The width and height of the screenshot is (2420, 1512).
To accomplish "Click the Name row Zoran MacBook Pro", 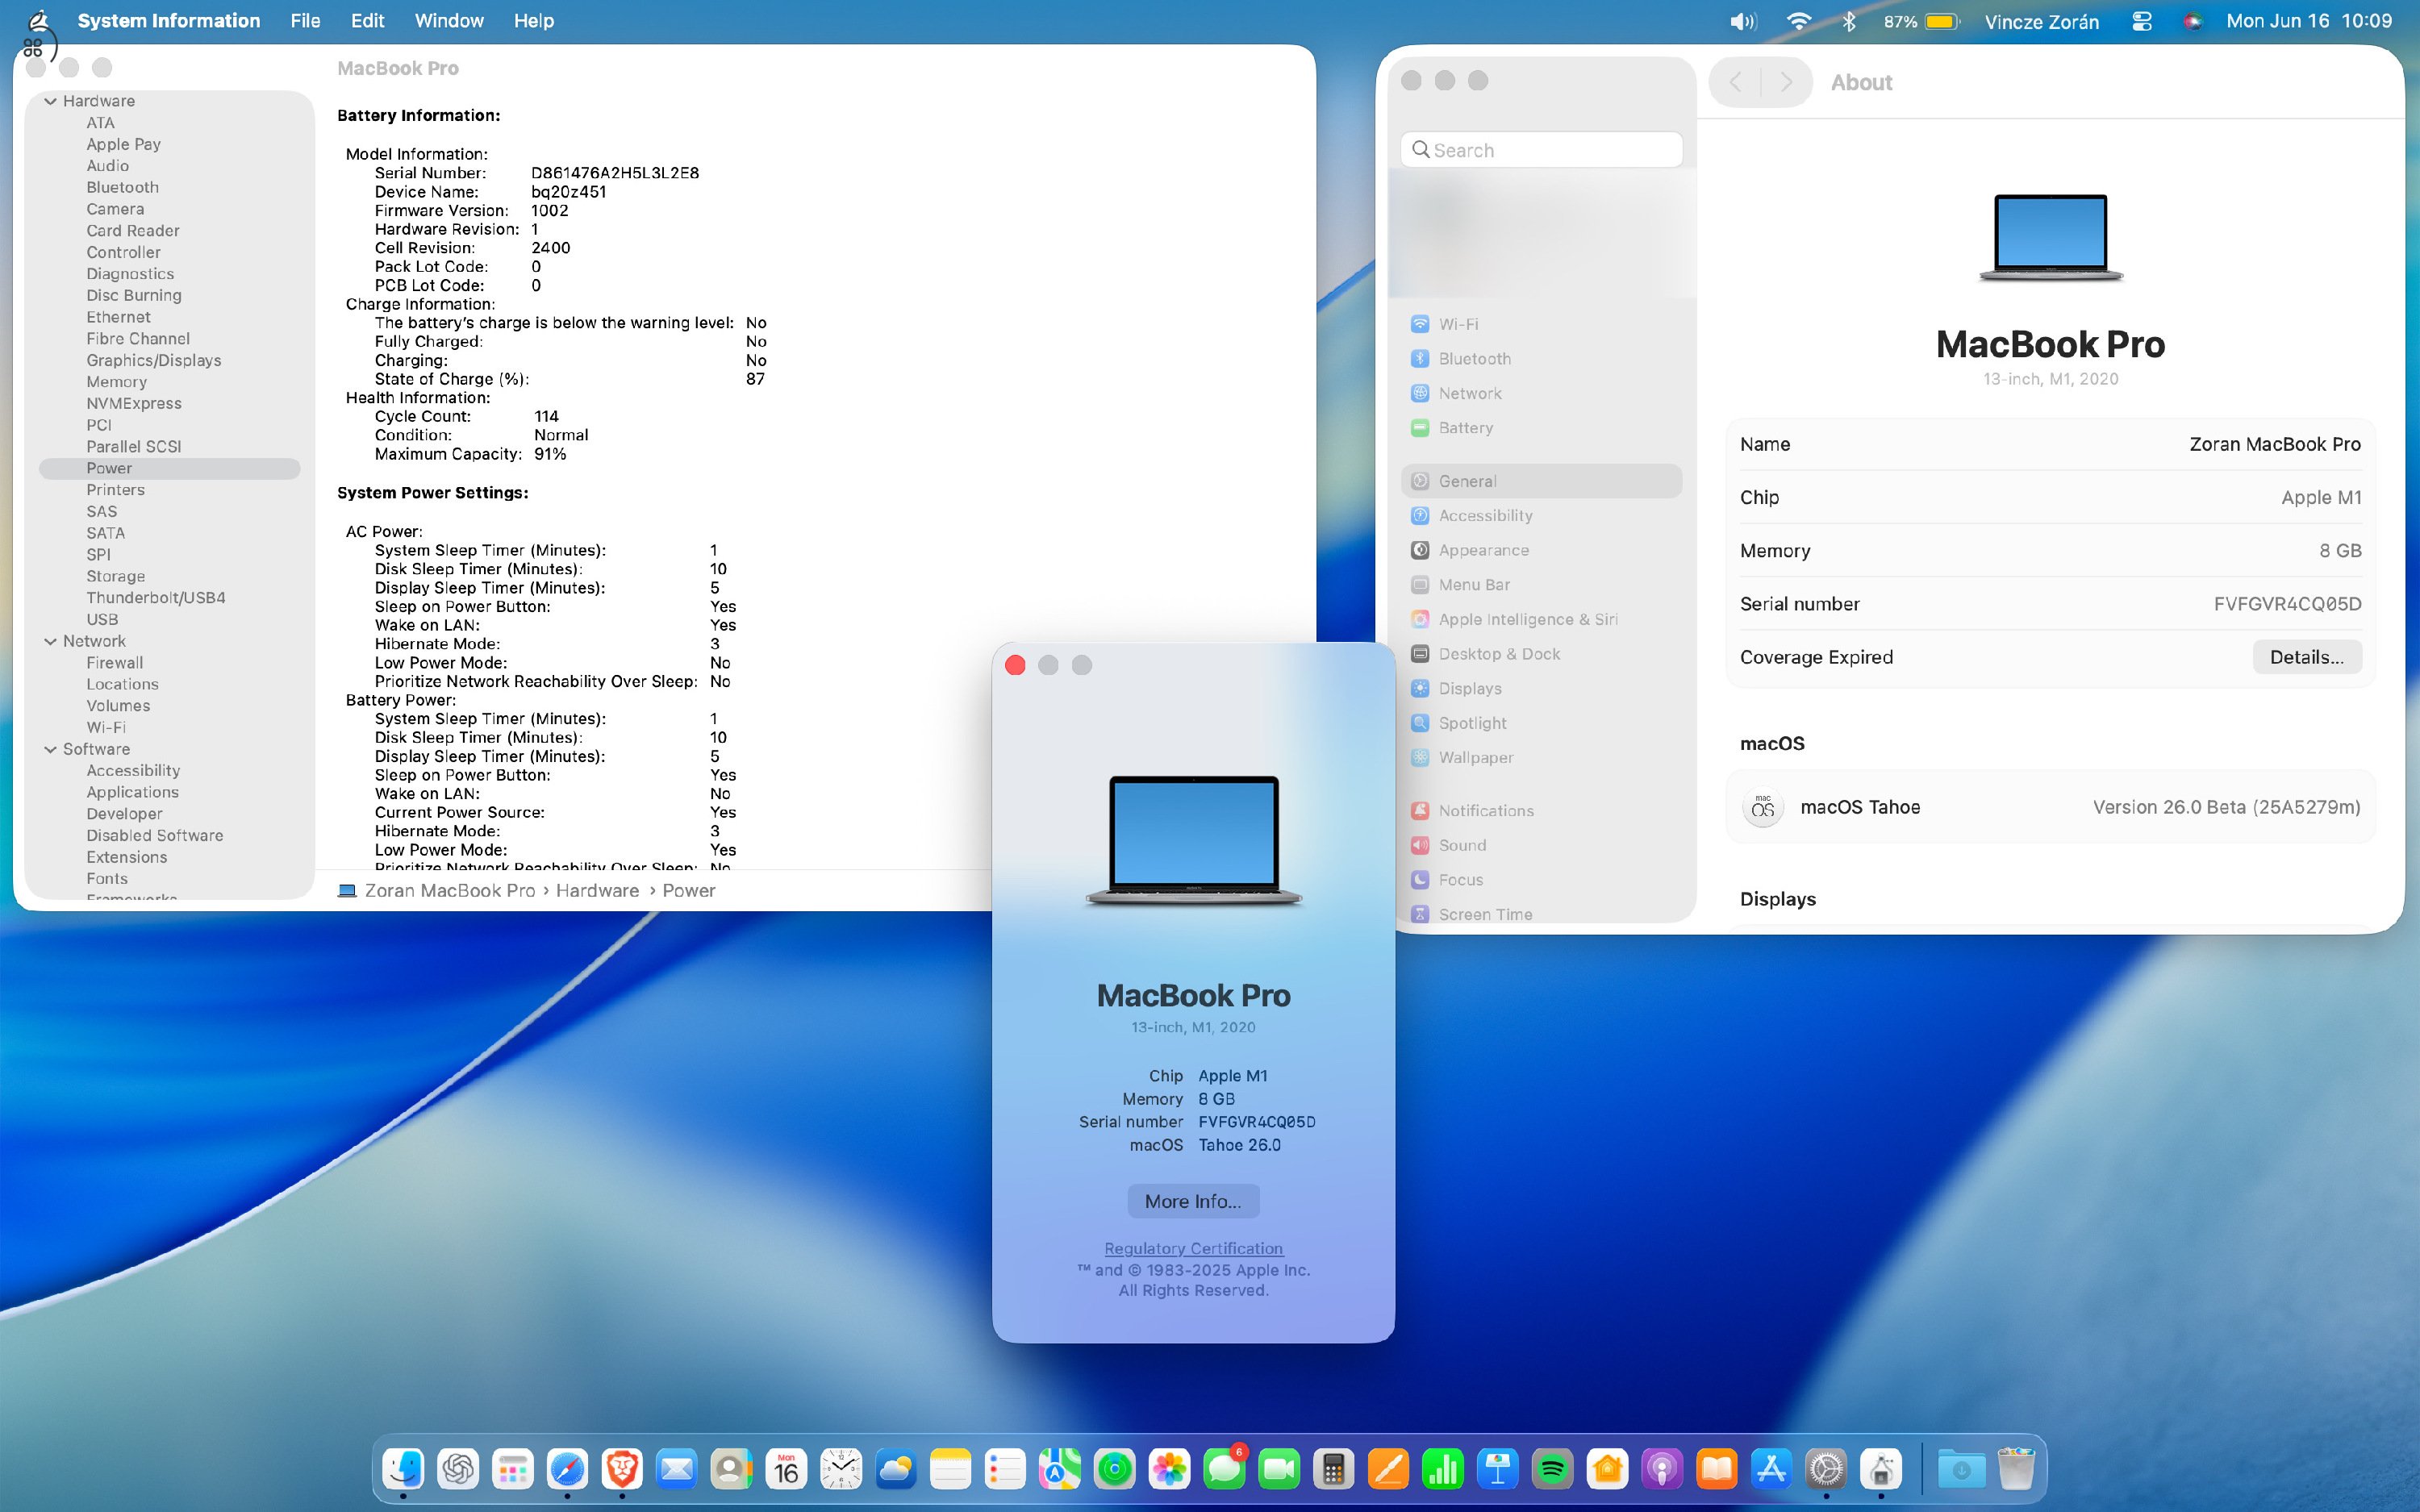I will click(2050, 444).
